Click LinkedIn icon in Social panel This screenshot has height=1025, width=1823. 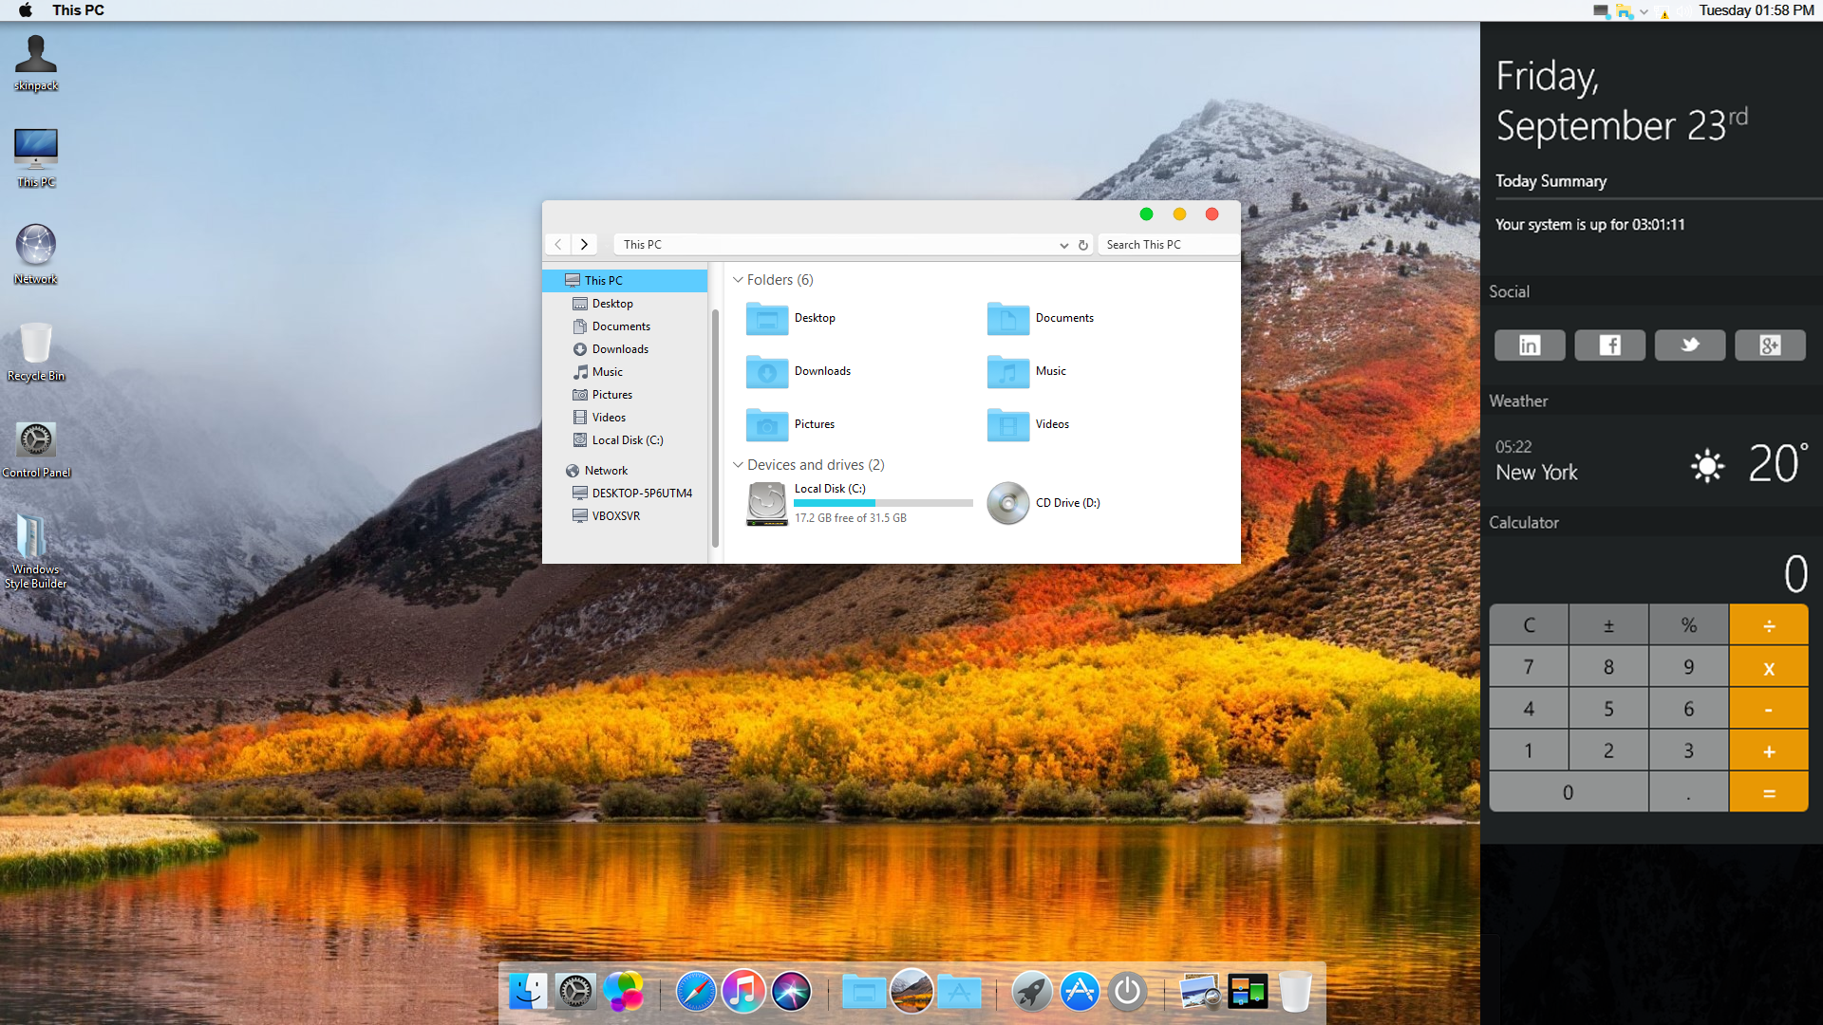click(x=1529, y=345)
